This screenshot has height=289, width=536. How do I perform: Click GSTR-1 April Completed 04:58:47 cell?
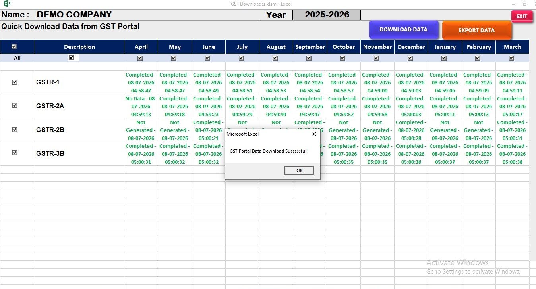pyautogui.click(x=141, y=82)
